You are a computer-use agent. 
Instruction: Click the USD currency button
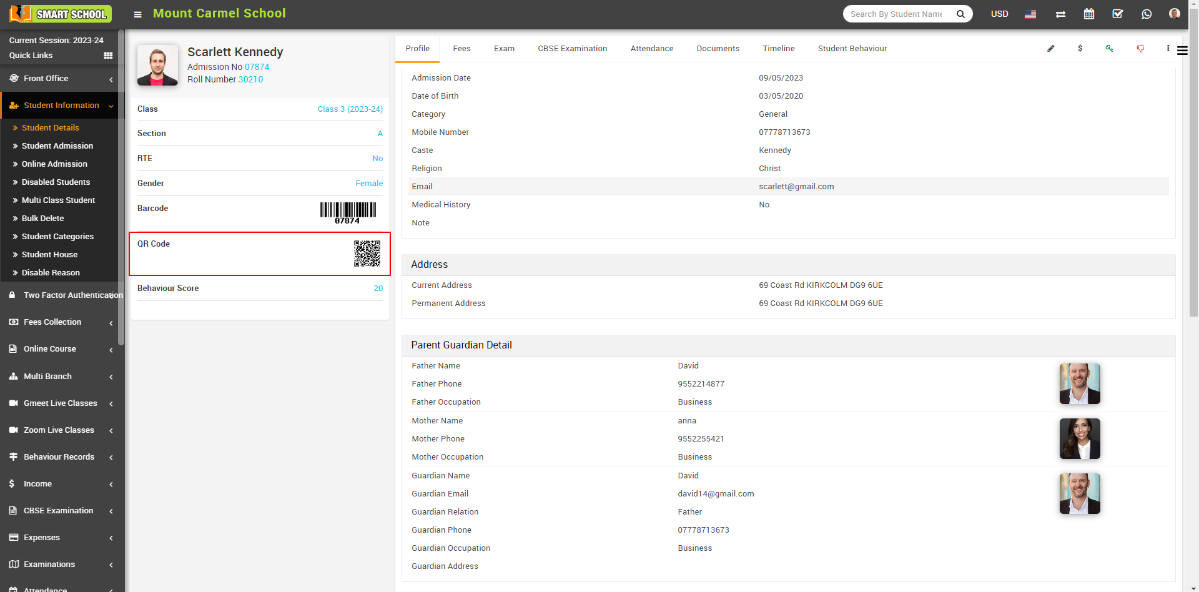point(999,14)
